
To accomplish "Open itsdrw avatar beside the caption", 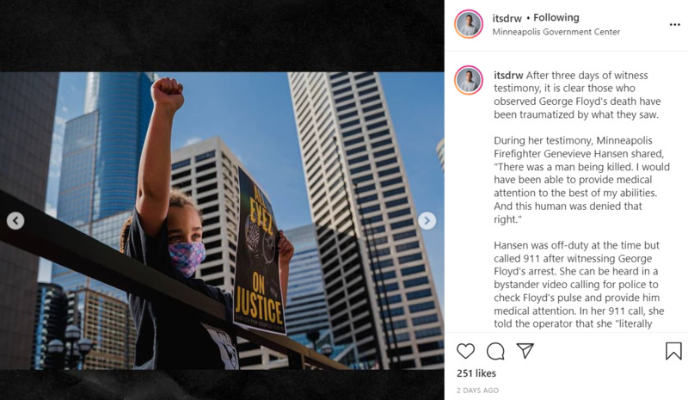I will 469,80.
